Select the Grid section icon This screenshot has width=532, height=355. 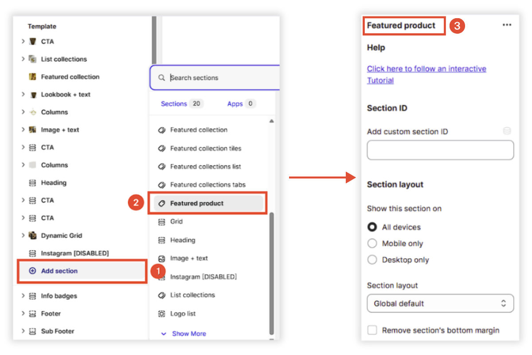162,221
